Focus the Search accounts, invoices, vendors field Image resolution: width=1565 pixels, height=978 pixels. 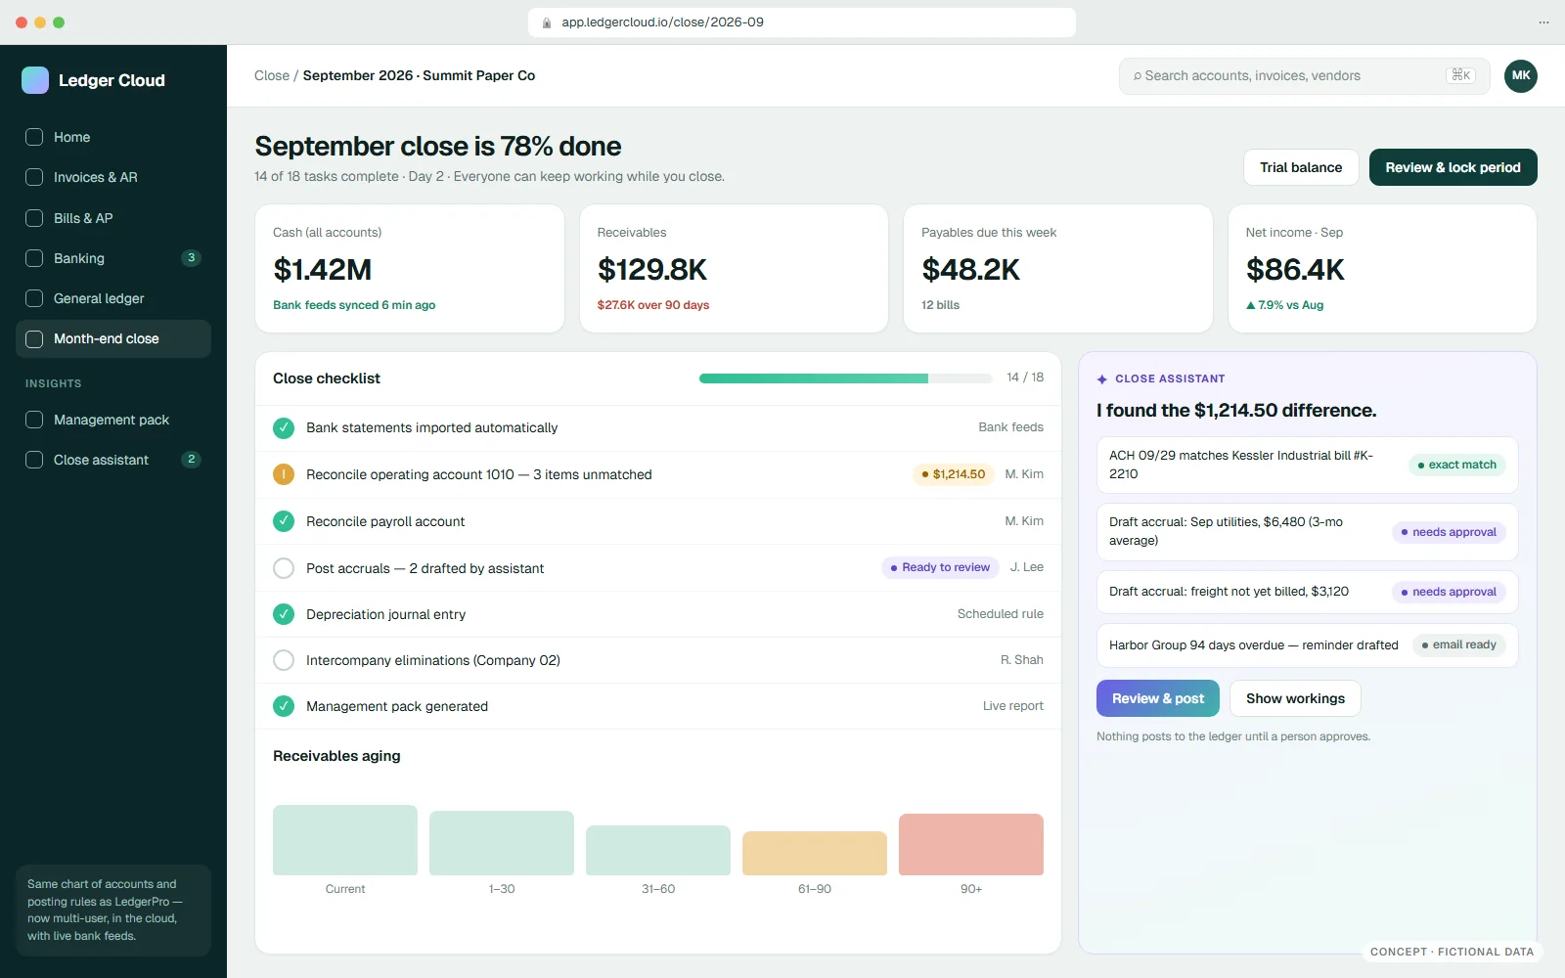tap(1304, 75)
